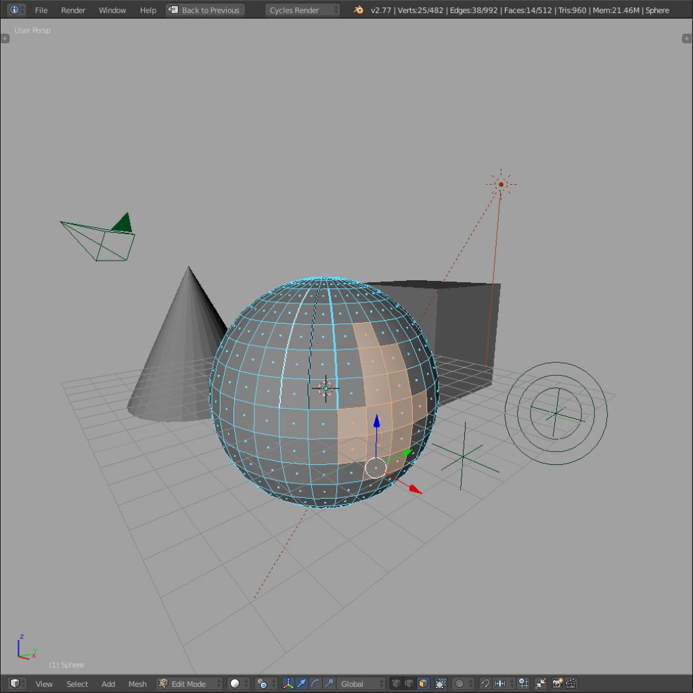Open the editor type selector in the header
Viewport: 693px width, 693px height.
coord(14,684)
